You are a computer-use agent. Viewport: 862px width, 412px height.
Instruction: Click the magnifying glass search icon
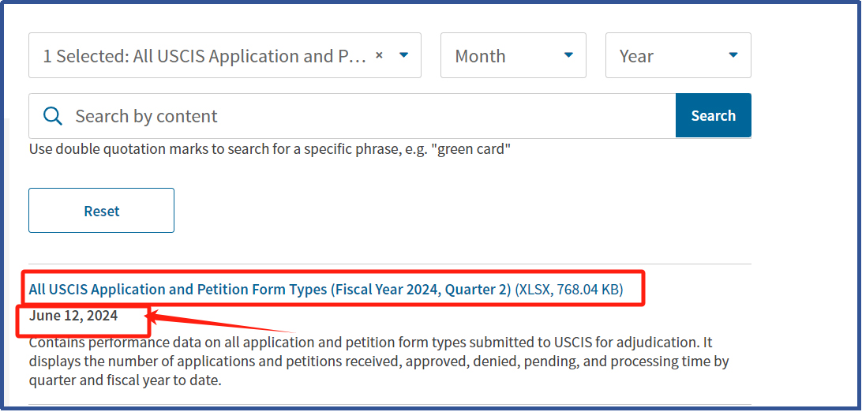tap(53, 116)
